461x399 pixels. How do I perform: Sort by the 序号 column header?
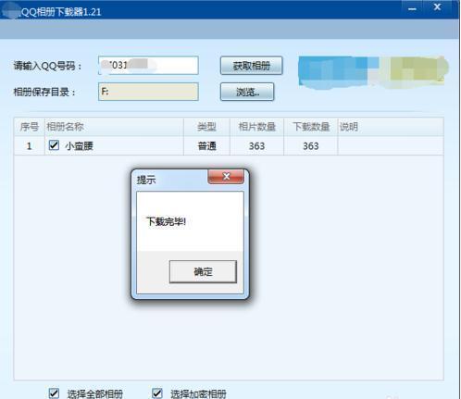click(x=30, y=127)
